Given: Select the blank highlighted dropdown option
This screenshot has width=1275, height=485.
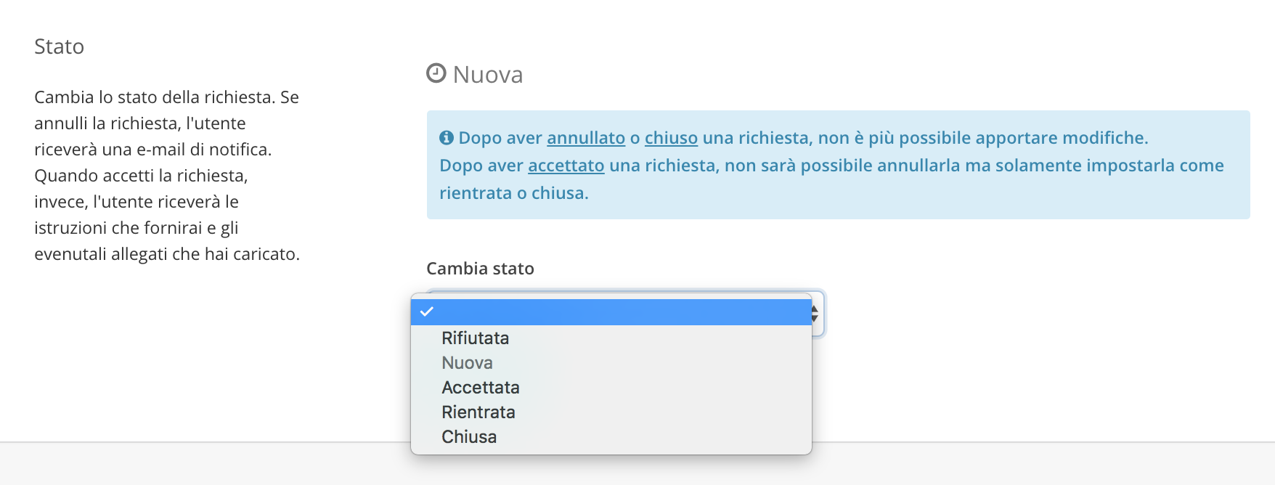Looking at the screenshot, I should click(611, 312).
